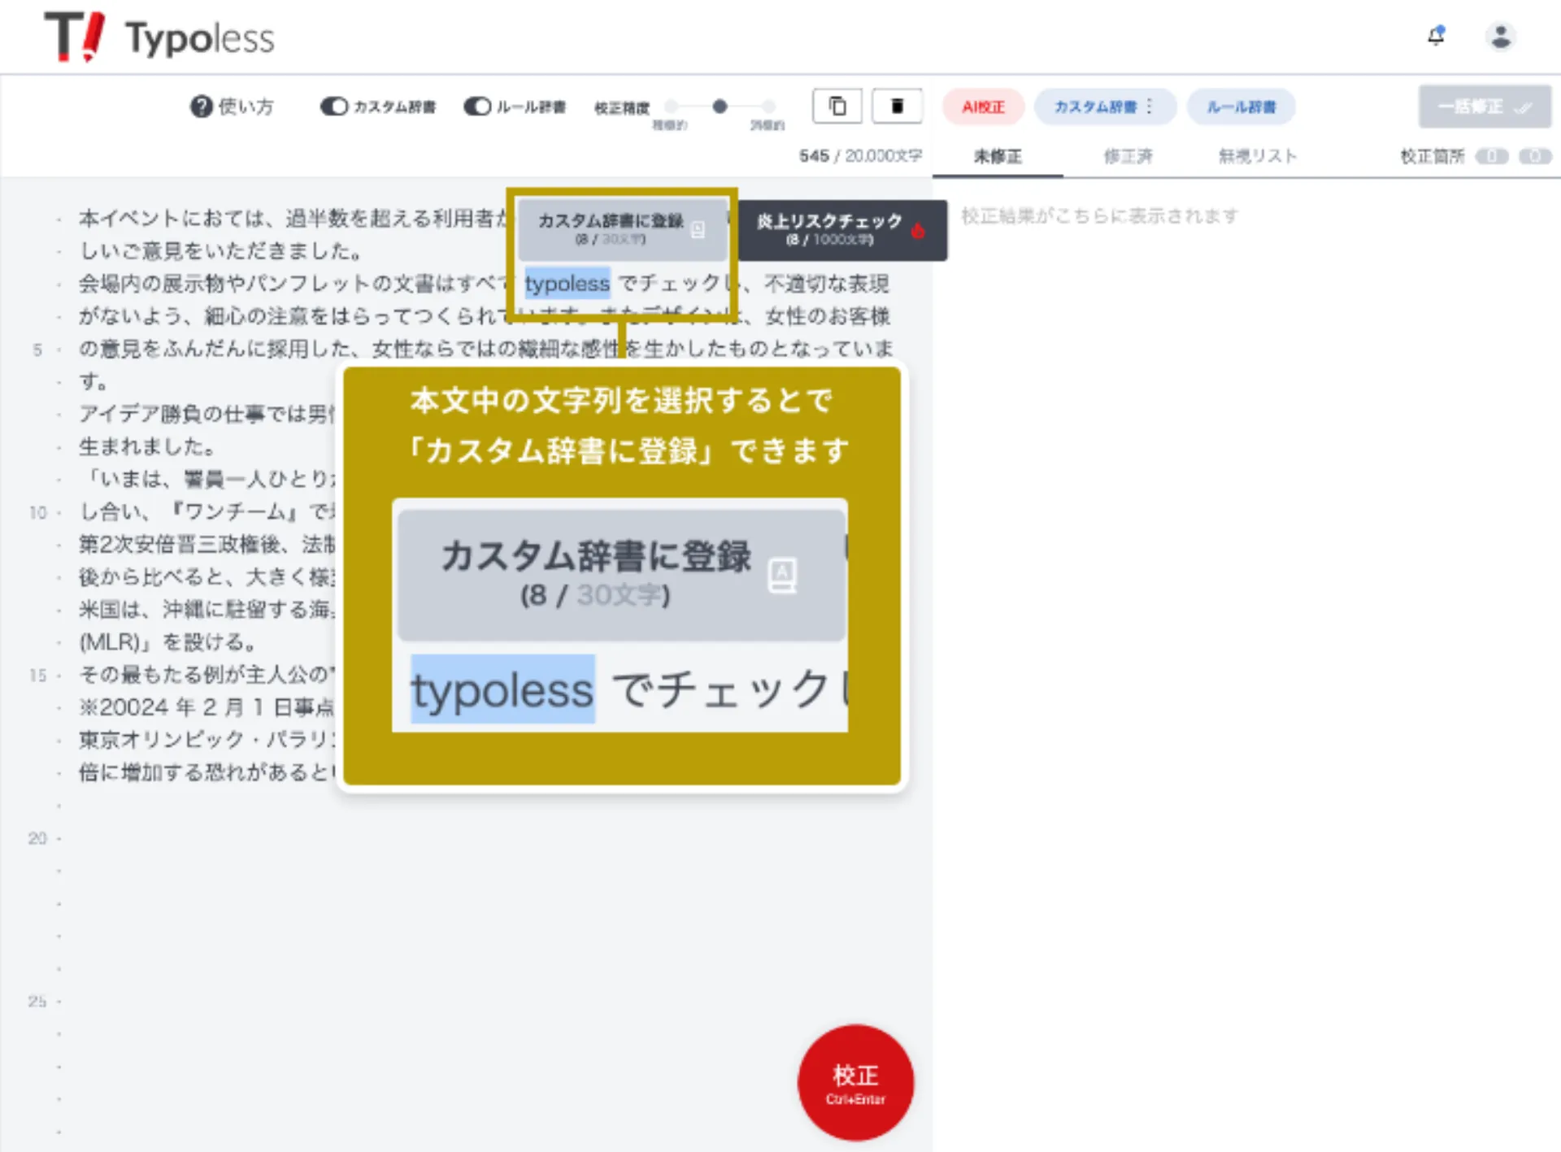Switch to the 無視リスト tab
Viewport: 1561px width, 1152px height.
pyautogui.click(x=1257, y=156)
